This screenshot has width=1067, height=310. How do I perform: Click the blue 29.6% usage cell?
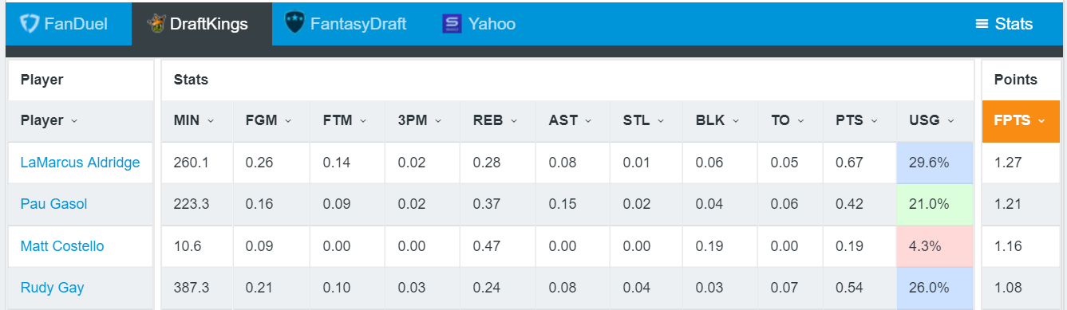[x=935, y=163]
